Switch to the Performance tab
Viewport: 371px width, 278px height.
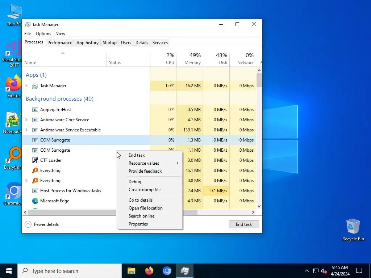click(60, 43)
